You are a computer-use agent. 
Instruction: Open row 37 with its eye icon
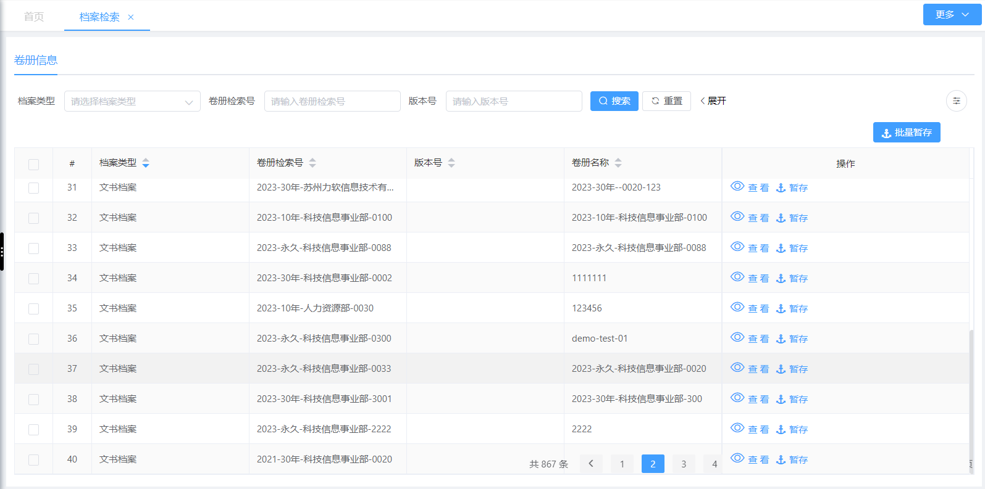click(737, 368)
